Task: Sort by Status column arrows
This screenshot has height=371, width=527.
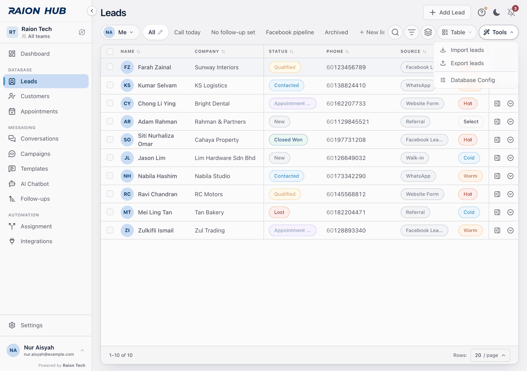Action: [291, 51]
